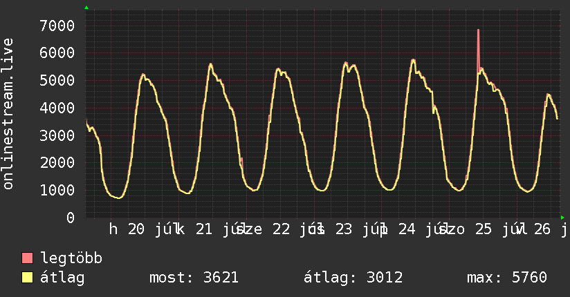The width and height of the screenshot is (570, 297).
Task: Click the pink spike peak near 25 júl
Action: (479, 30)
